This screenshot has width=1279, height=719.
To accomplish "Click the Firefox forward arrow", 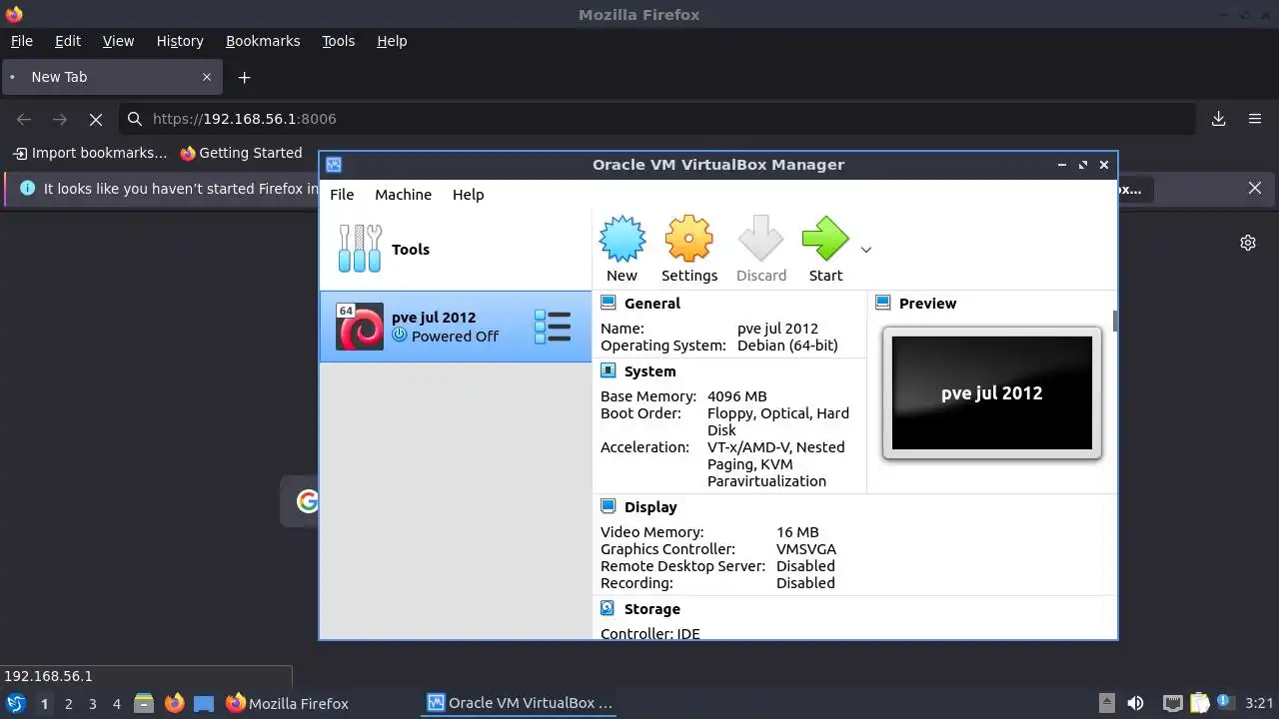I will [x=60, y=119].
